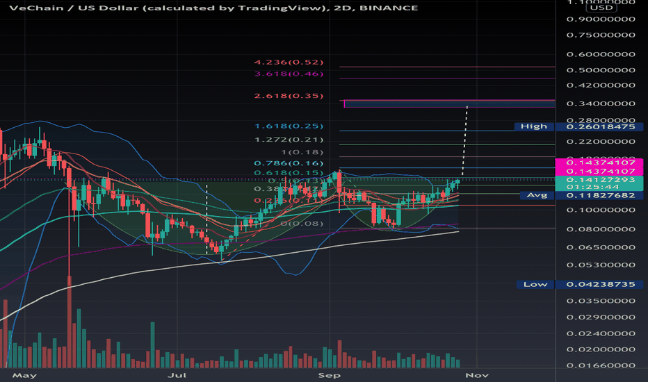Click the 0.02400000 price axis label
648x382 pixels.
[x=601, y=333]
